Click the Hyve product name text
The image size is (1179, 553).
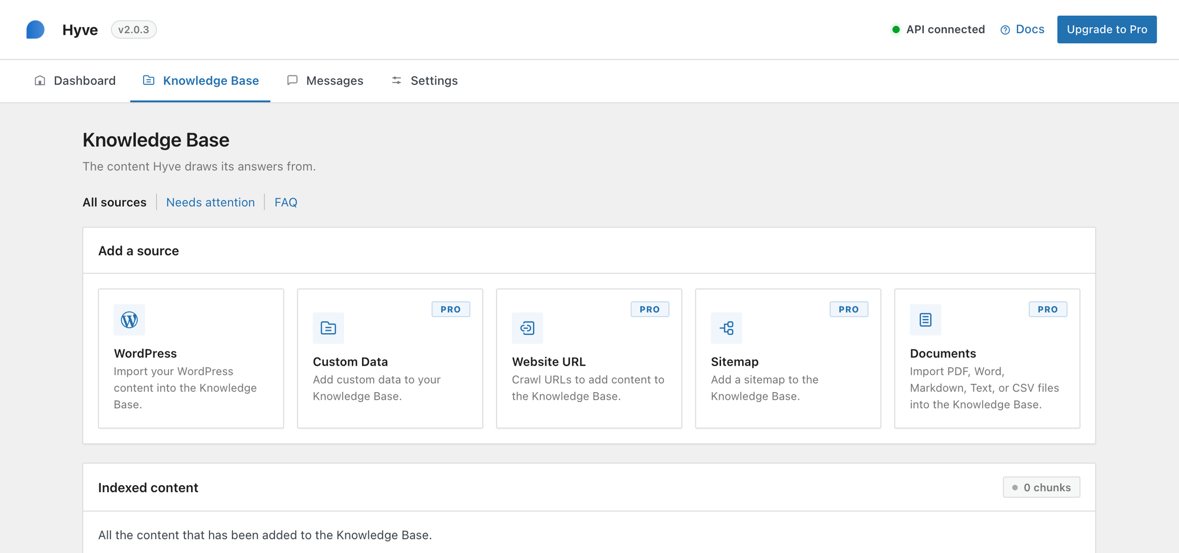coord(80,30)
